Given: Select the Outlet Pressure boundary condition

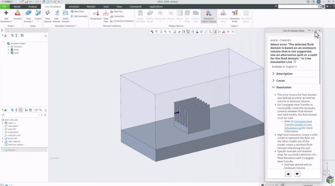Looking at the screenshot, I should [66, 16].
